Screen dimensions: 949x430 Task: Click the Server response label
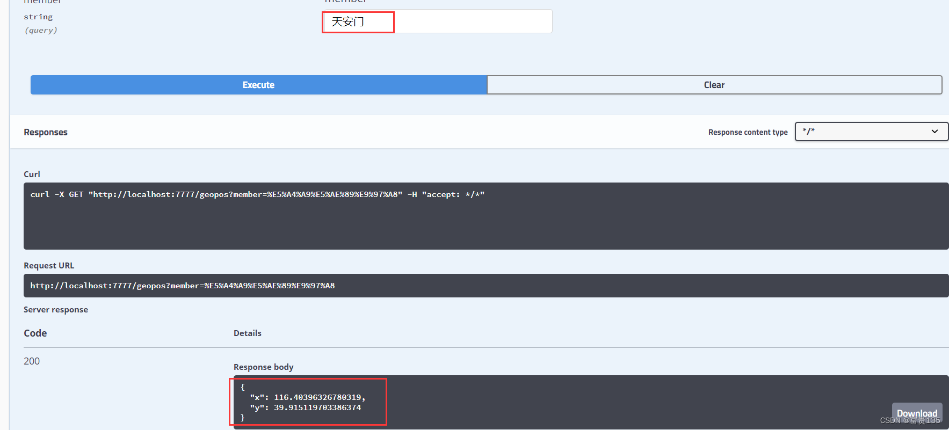point(56,309)
